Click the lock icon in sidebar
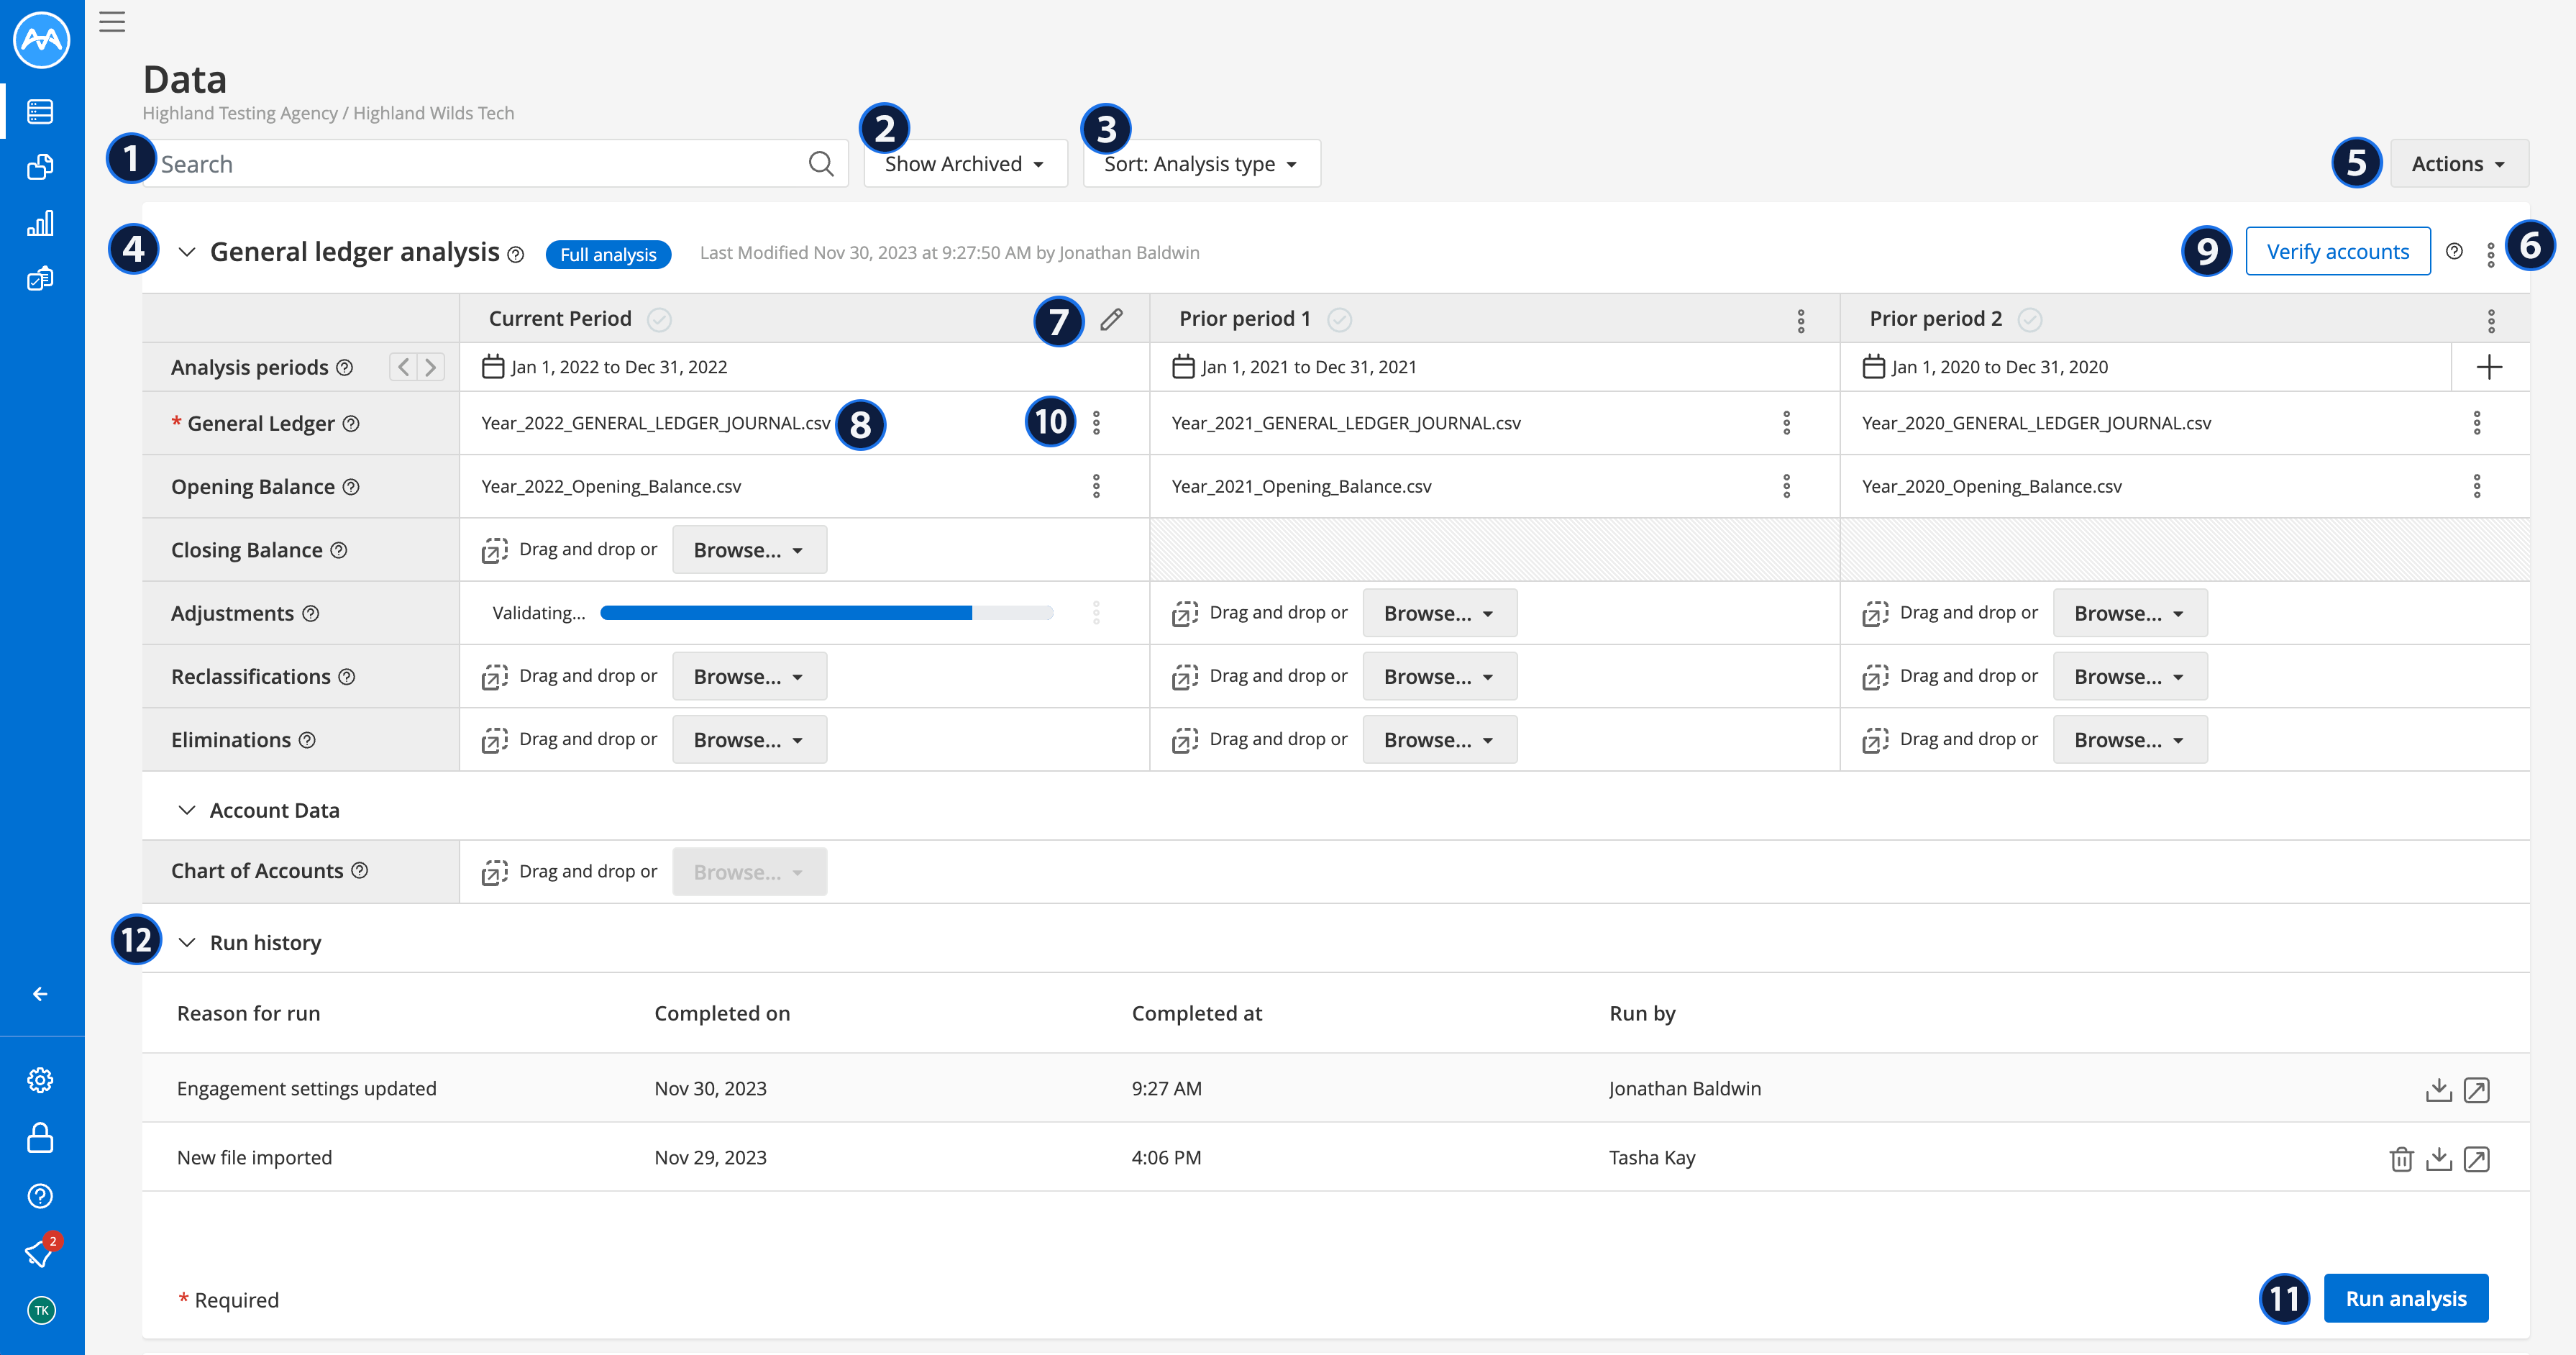Screen dimensions: 2576x1355 (40, 1137)
